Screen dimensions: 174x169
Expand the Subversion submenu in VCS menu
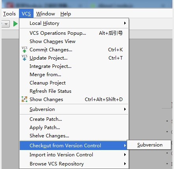pos(74,109)
